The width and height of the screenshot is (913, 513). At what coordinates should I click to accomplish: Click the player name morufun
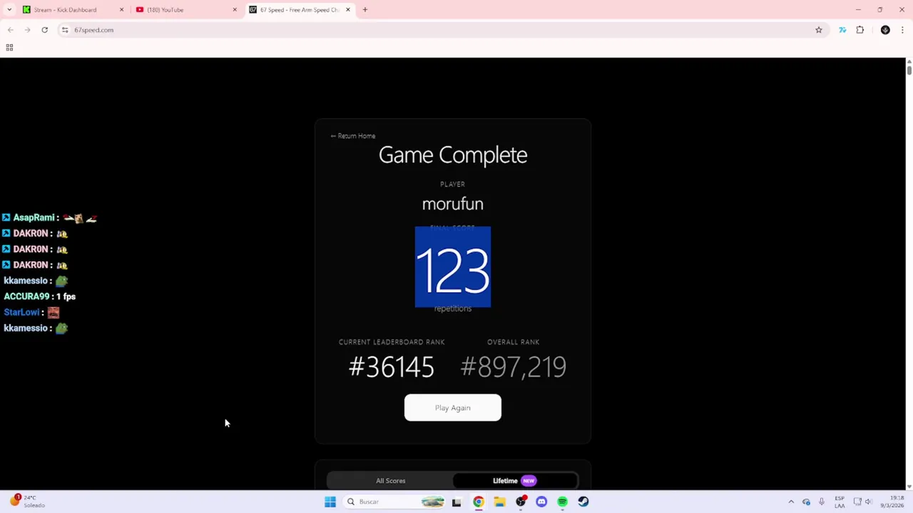coord(453,204)
